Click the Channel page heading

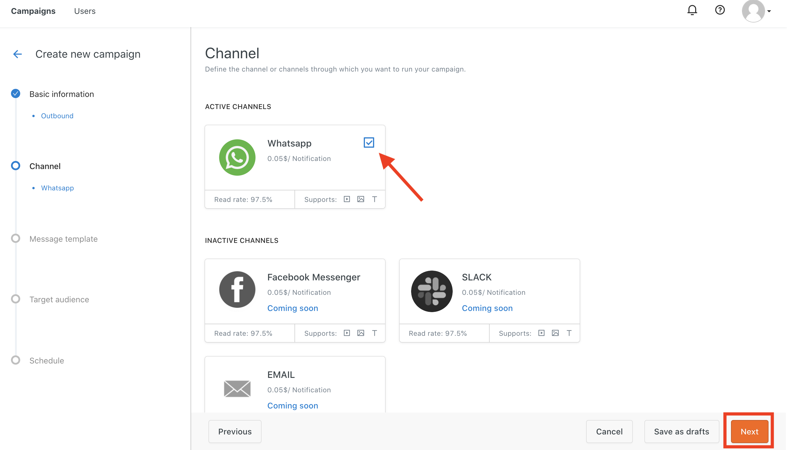click(x=232, y=53)
